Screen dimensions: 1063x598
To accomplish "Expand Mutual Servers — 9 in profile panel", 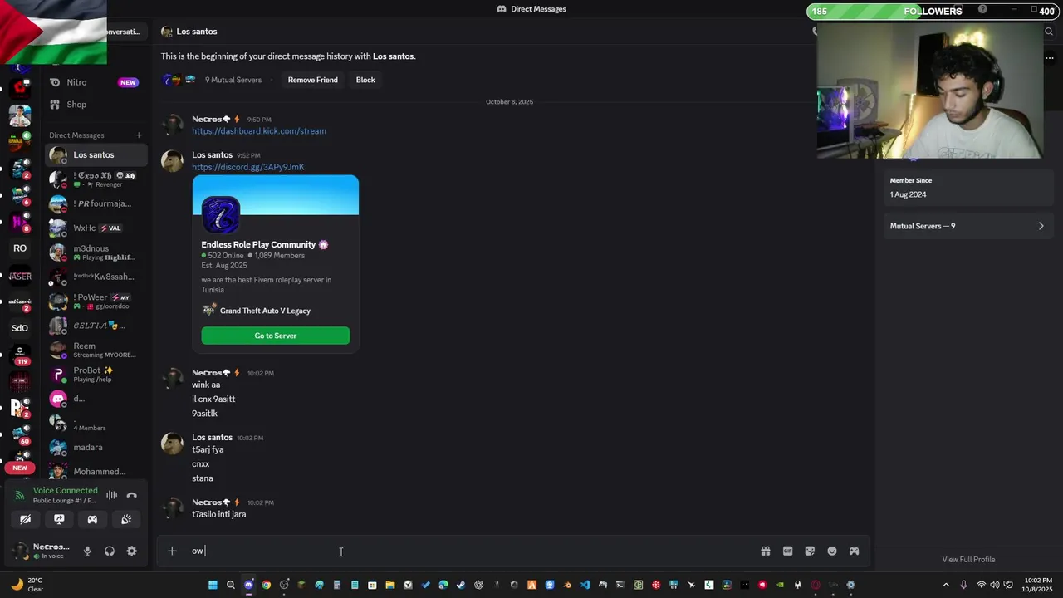I will click(967, 226).
